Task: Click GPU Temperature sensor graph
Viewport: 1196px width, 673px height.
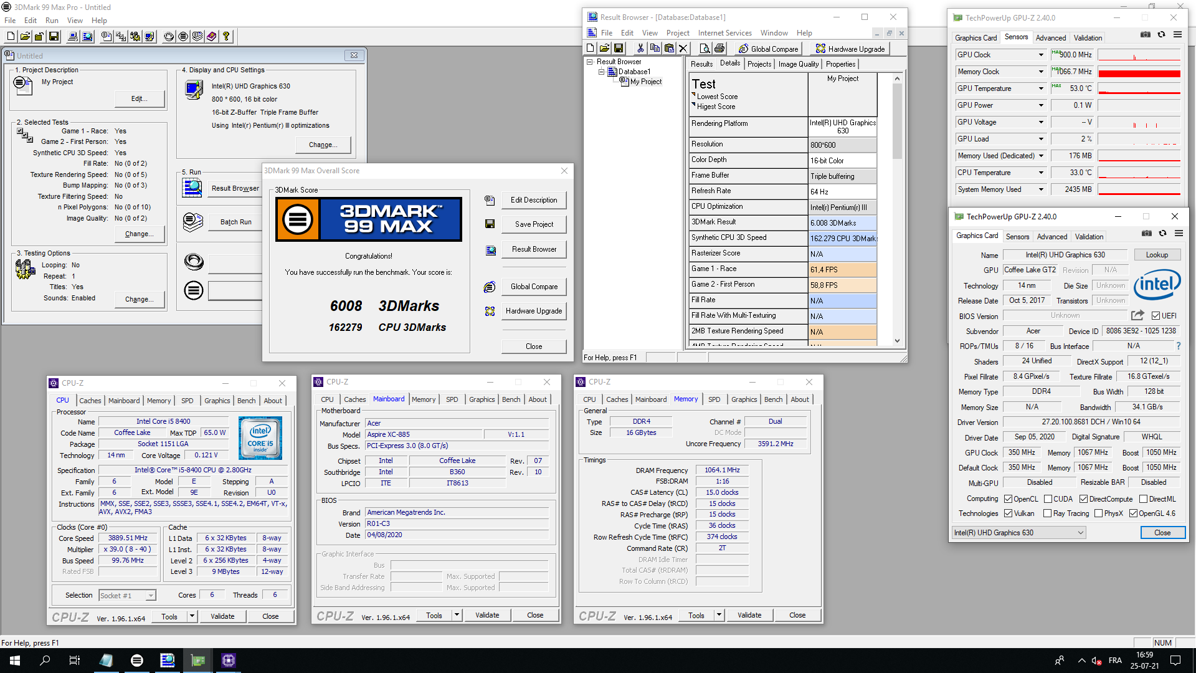Action: (x=1139, y=88)
